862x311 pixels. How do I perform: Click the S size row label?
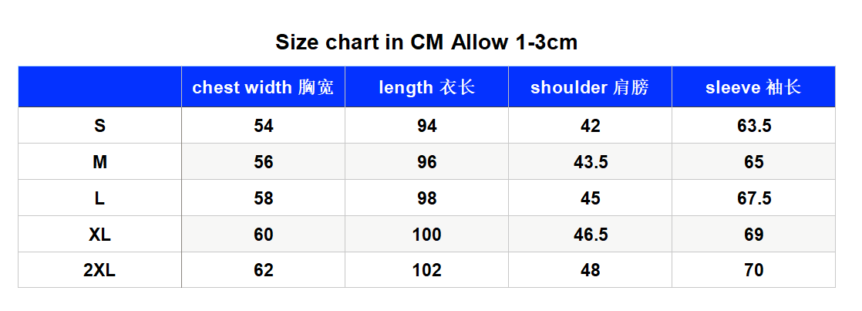click(99, 126)
